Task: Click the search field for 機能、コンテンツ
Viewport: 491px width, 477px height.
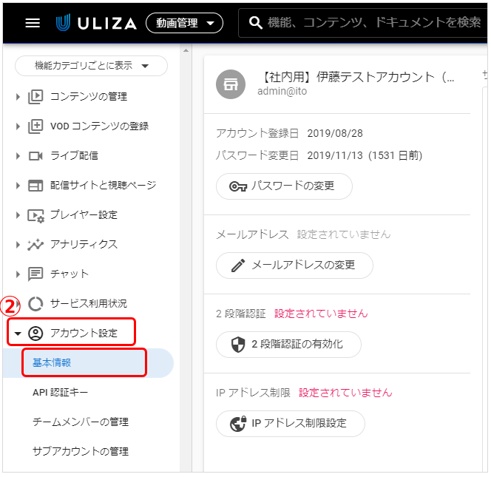Action: coord(363,23)
